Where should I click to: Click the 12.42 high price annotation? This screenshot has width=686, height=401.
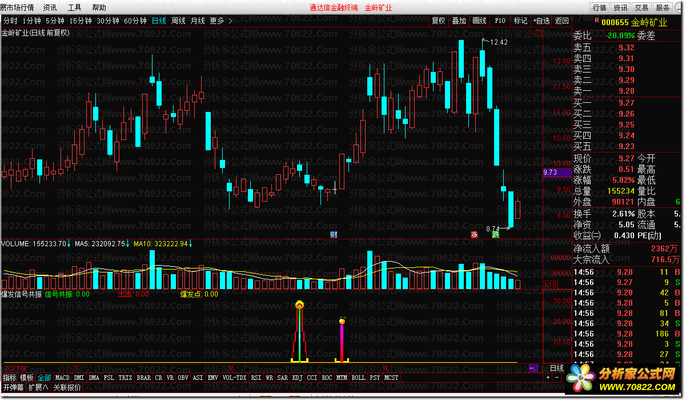[x=499, y=42]
